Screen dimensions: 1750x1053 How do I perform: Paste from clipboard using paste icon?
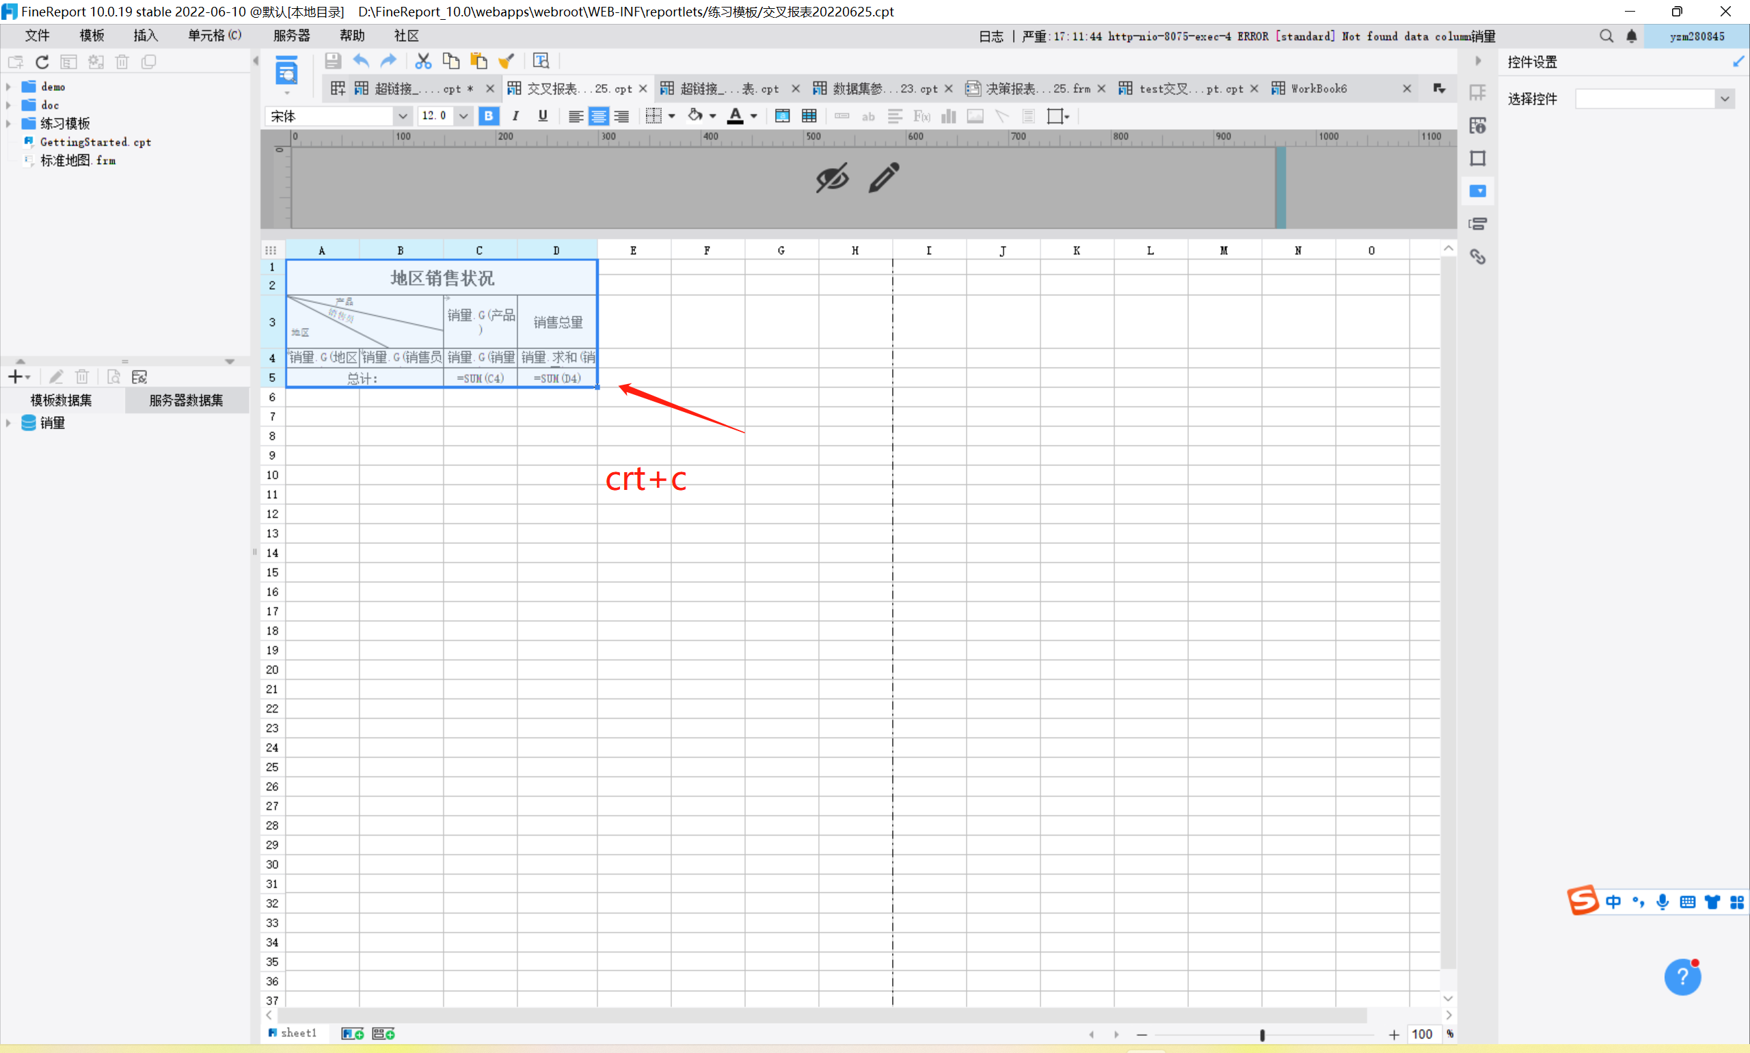tap(479, 61)
